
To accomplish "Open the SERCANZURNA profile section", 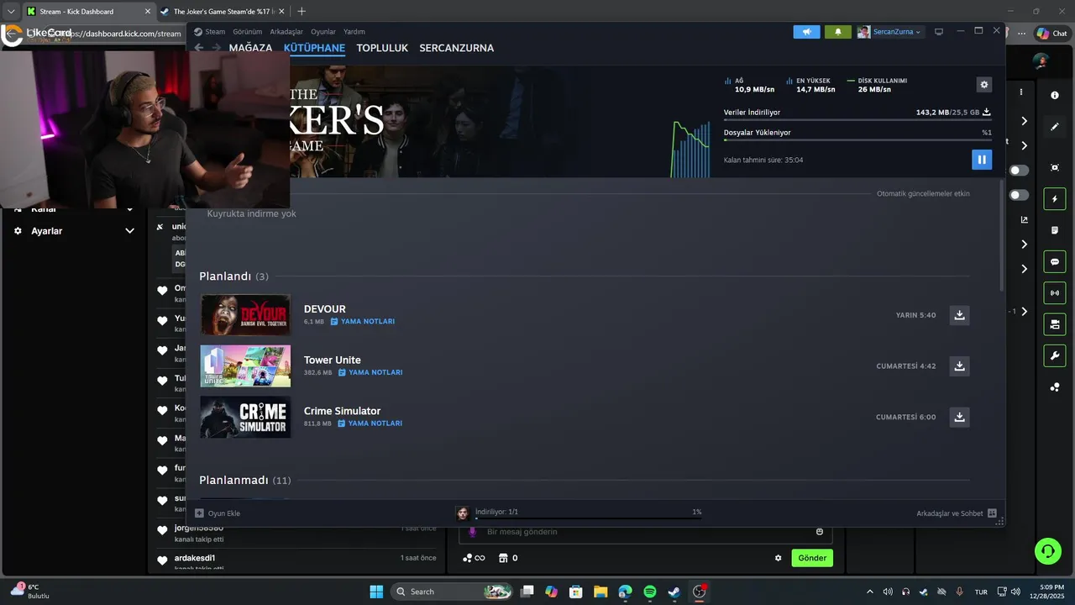I will (457, 48).
